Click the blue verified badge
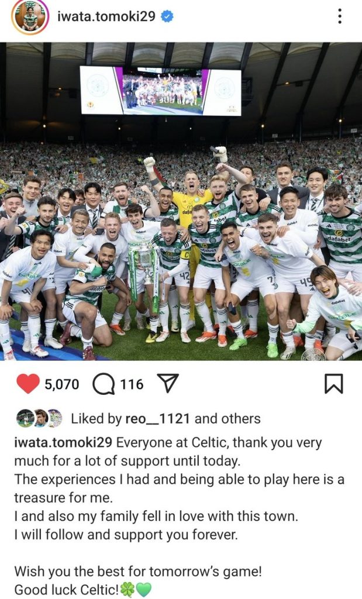Viewport: 362px width, 599px height. click(x=167, y=16)
